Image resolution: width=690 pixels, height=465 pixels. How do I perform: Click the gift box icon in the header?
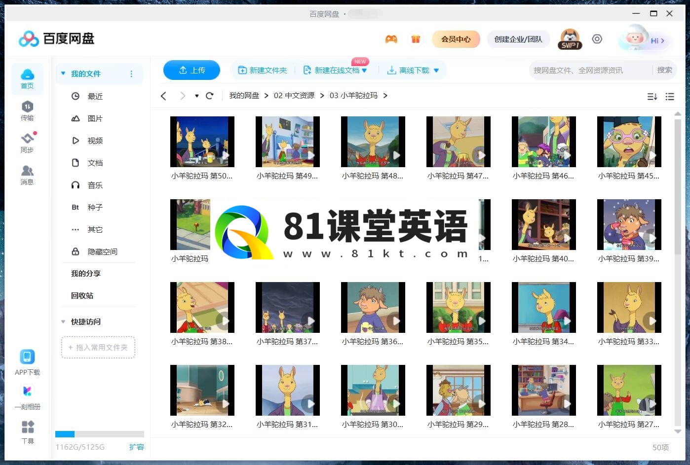(x=416, y=39)
